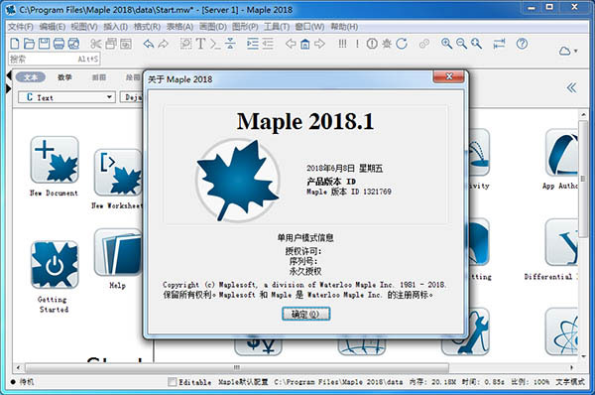This screenshot has height=395, width=595.
Task: Close the 关于 Maple 2018 dialog
Action: click(x=448, y=76)
